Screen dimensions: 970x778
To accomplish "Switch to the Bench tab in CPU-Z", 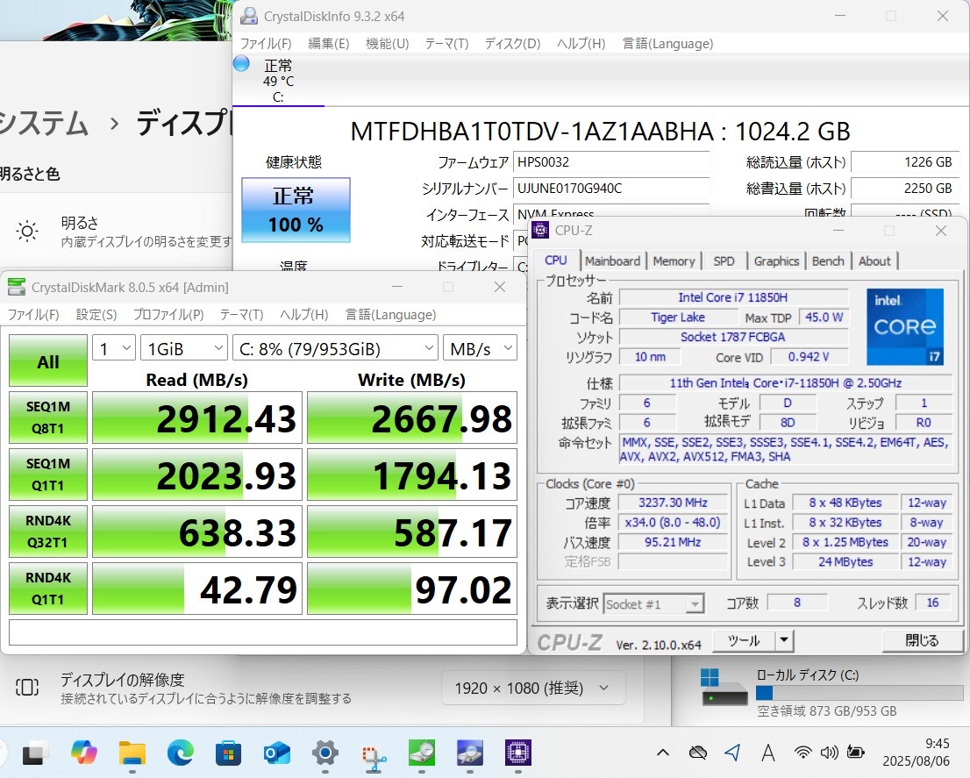I will (828, 261).
